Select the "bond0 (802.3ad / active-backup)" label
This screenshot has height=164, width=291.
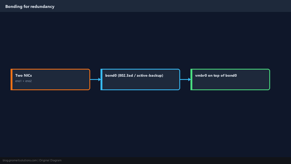point(134,75)
